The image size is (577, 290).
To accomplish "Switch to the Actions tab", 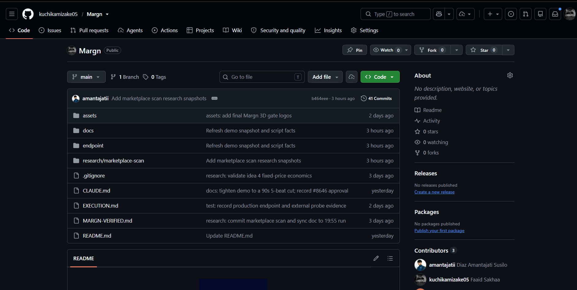I will (x=165, y=30).
